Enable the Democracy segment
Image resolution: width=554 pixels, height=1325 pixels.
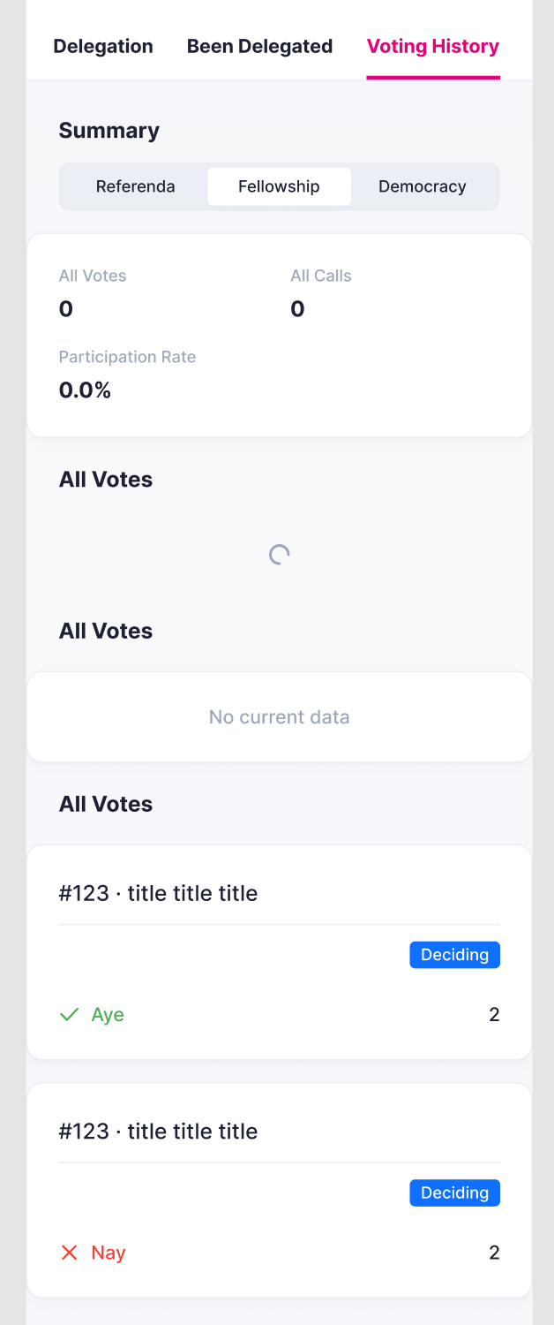pyautogui.click(x=423, y=186)
